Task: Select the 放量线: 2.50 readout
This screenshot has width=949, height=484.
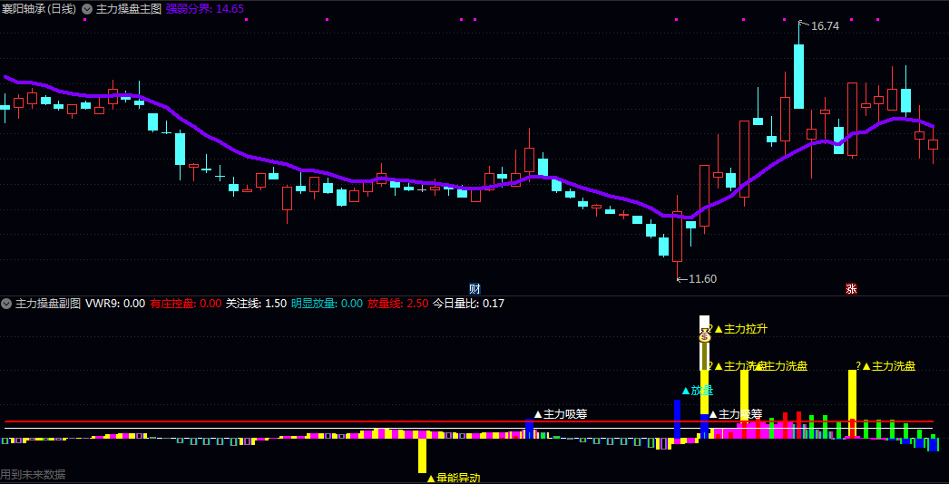Action: click(x=398, y=304)
